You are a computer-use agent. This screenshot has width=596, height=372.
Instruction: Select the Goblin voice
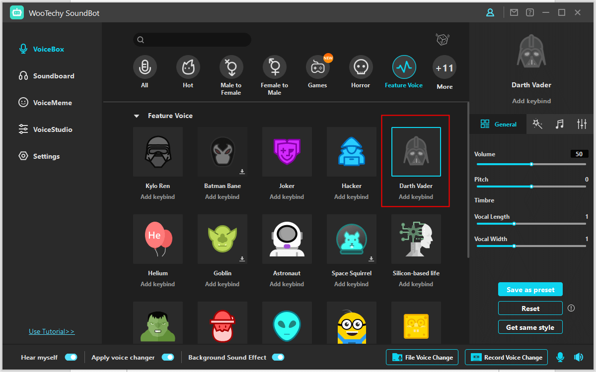point(223,239)
